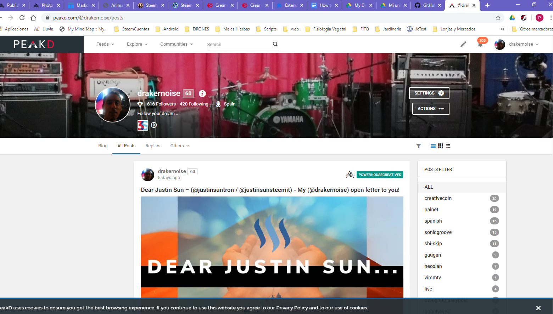Screen dimensions: 553x314
Task: Filter posts by ALL
Action: point(462,187)
